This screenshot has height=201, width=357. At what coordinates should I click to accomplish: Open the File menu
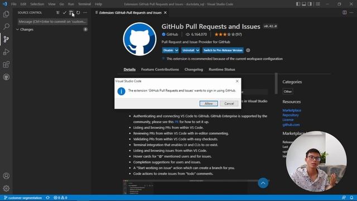[x=13, y=4]
